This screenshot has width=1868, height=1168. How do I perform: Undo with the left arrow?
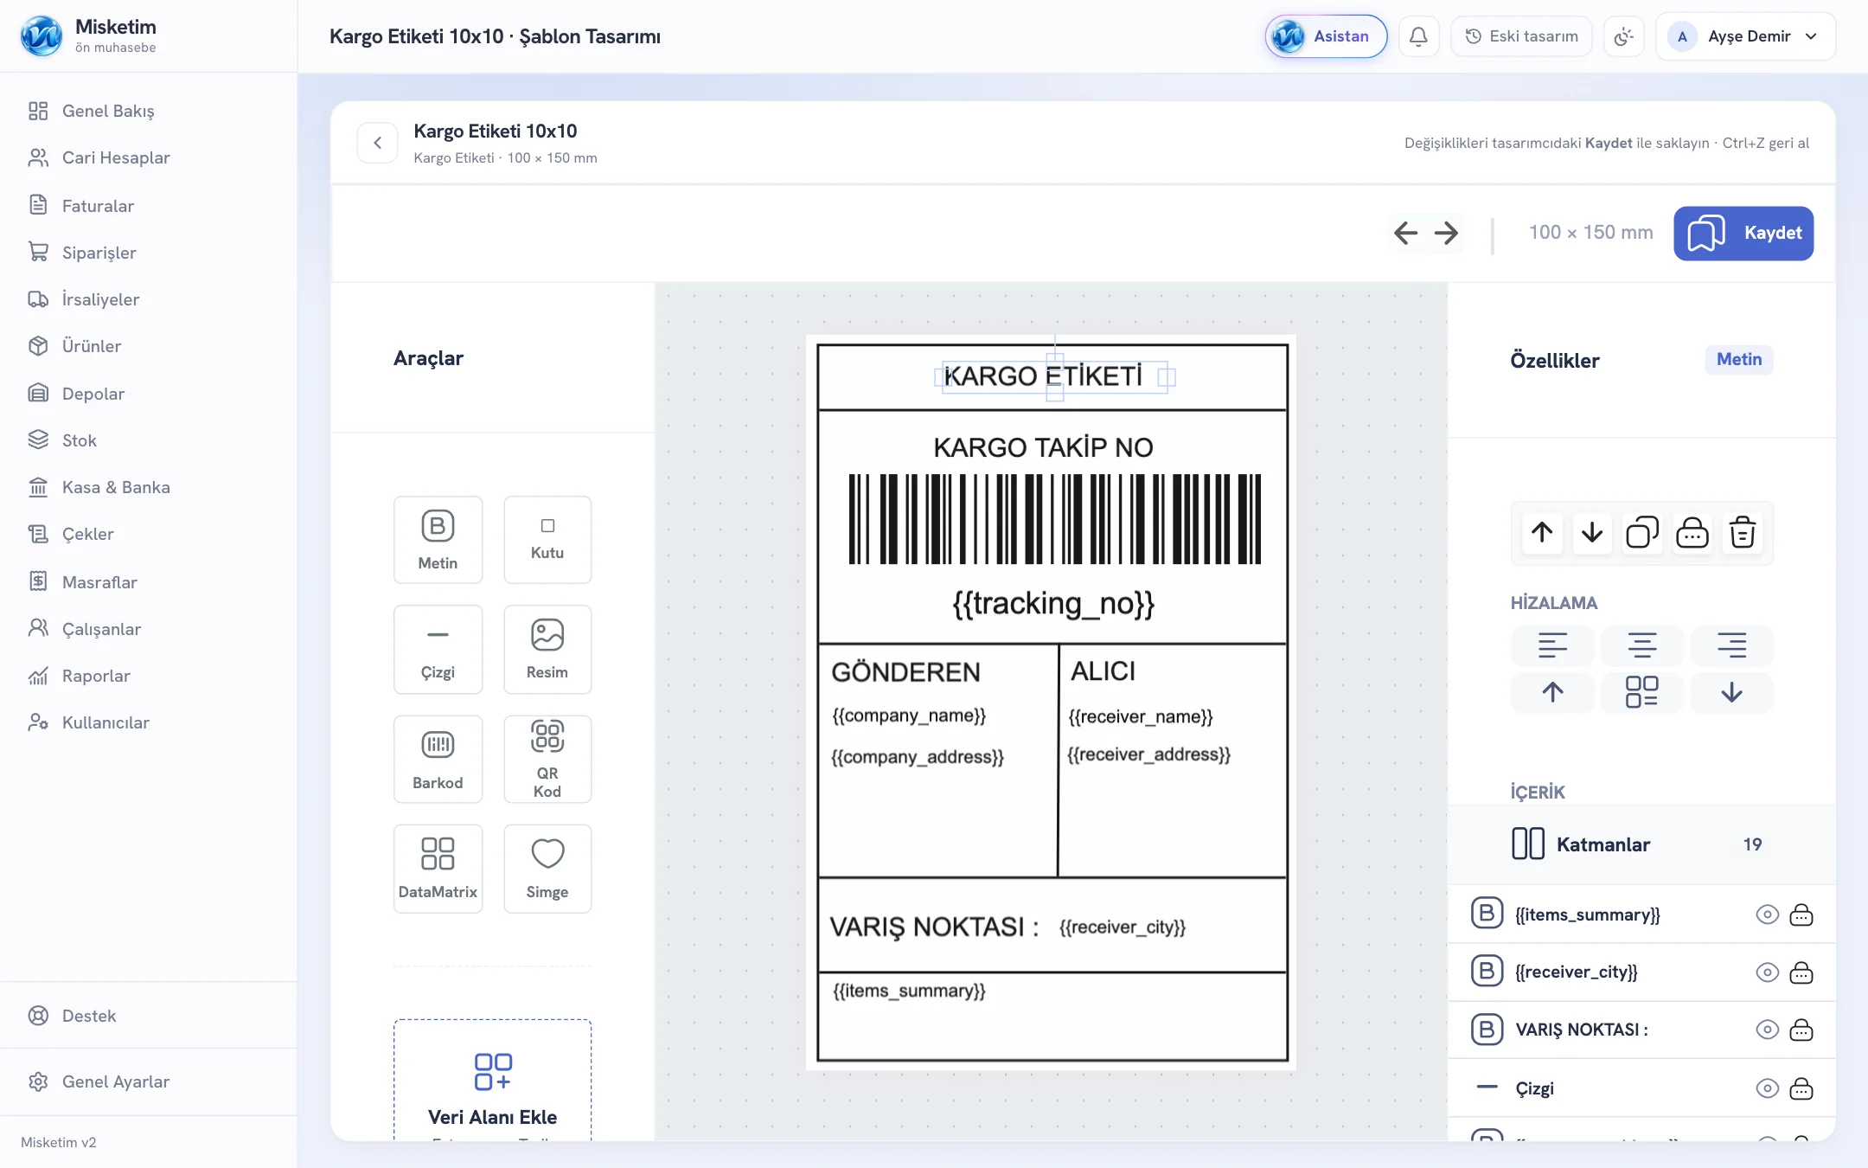tap(1406, 233)
